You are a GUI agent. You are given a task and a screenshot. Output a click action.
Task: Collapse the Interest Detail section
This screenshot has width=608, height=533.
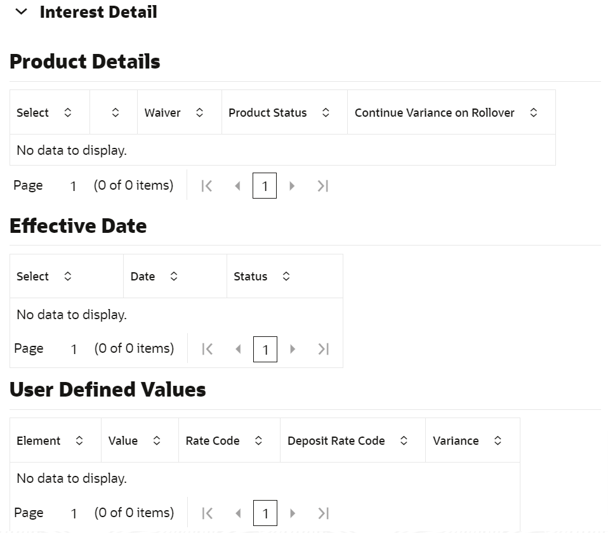click(21, 12)
